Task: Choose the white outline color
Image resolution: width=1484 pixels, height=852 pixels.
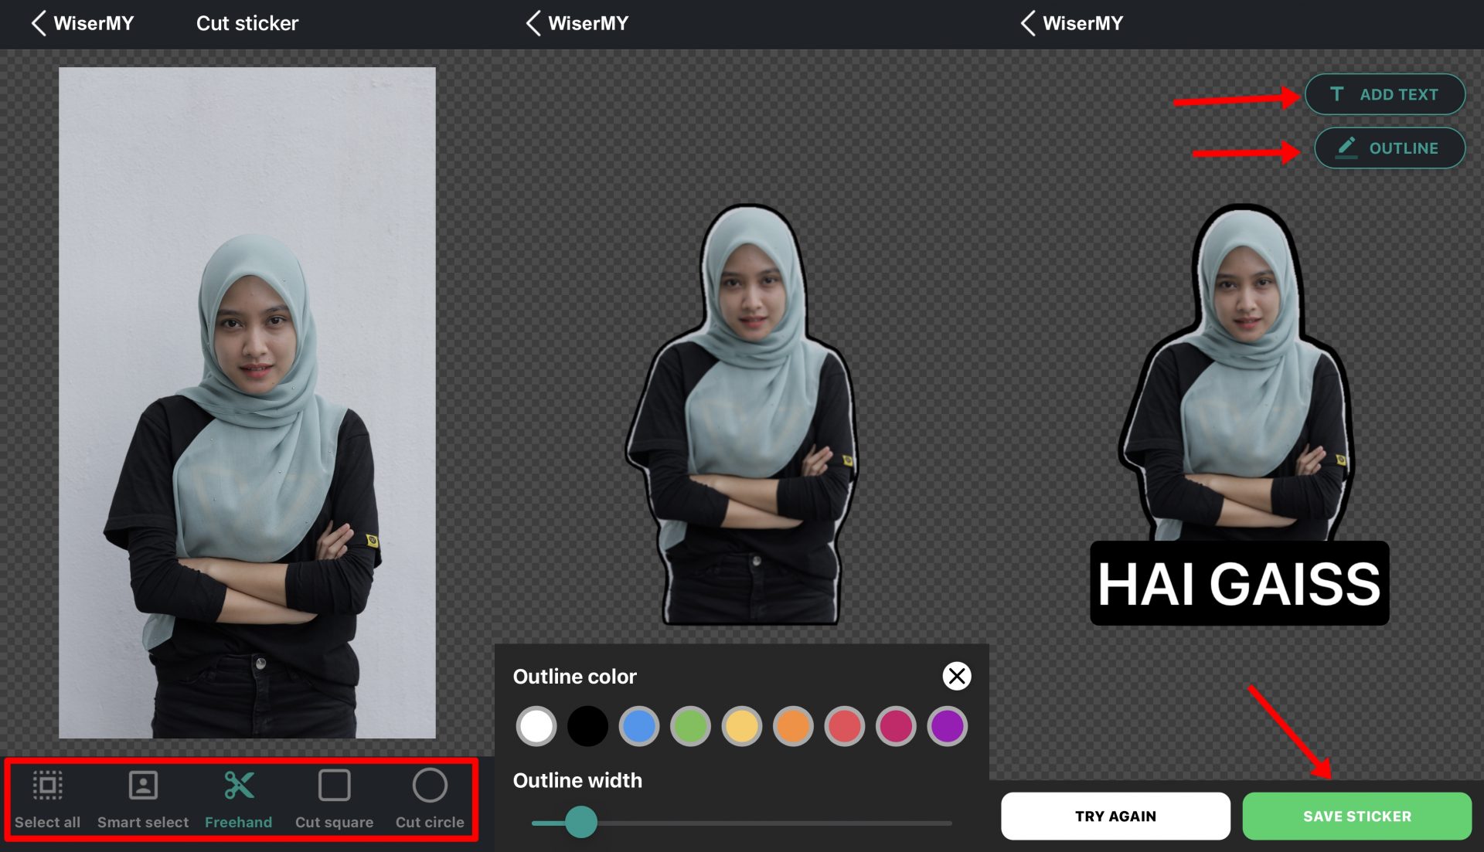Action: click(x=536, y=726)
